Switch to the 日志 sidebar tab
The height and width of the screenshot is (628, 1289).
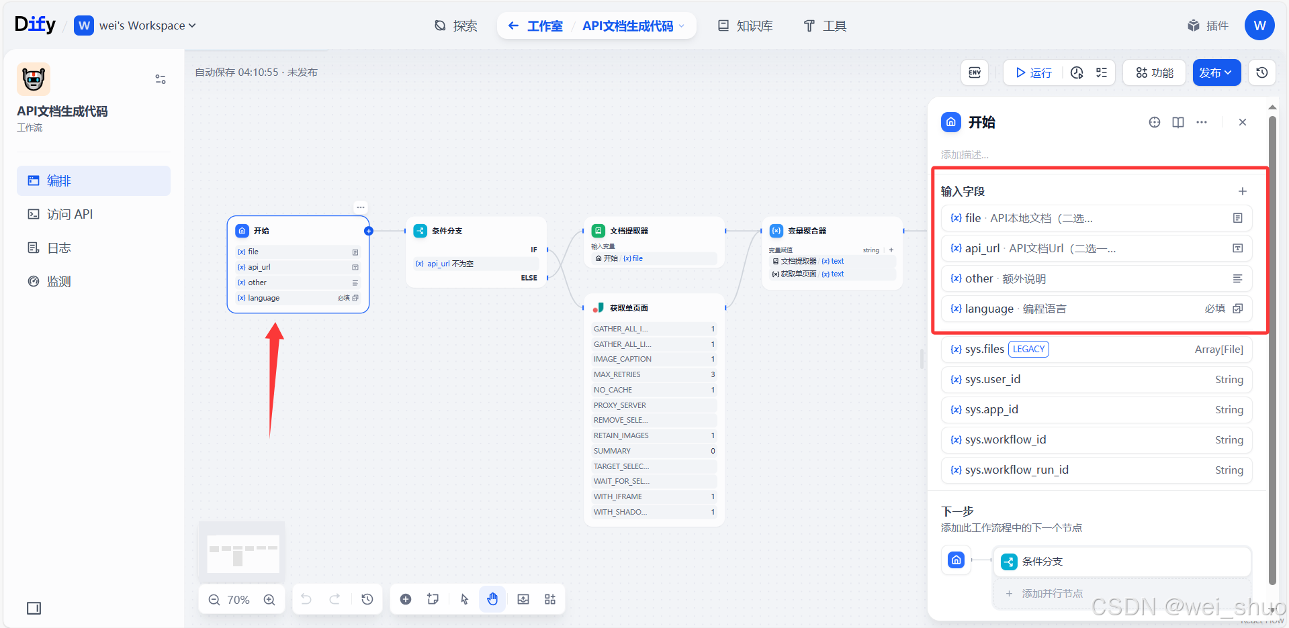pos(58,247)
